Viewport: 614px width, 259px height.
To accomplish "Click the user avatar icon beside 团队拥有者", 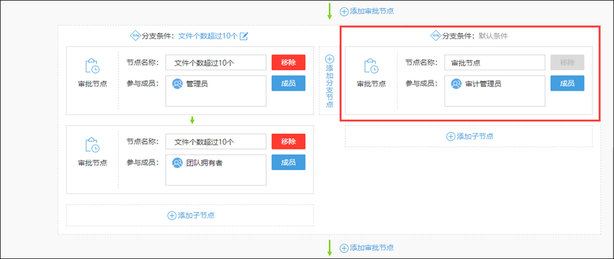I will click(x=177, y=163).
